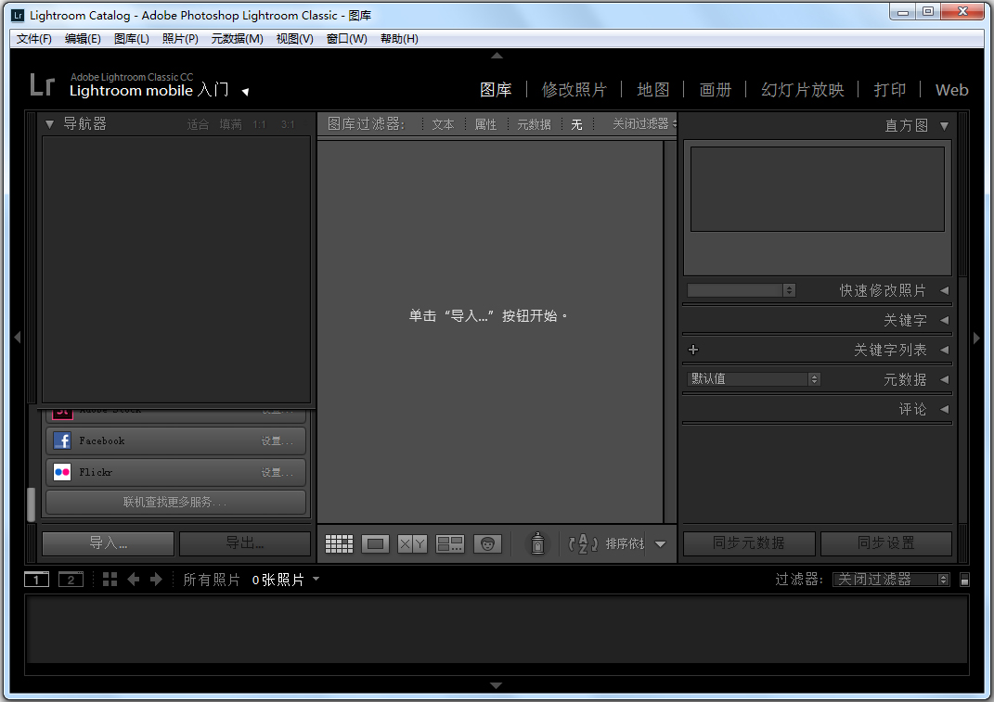Open filmstrip filter dropdown 关闭过滤器
Viewport: 994px width, 702px height.
pyautogui.click(x=891, y=579)
